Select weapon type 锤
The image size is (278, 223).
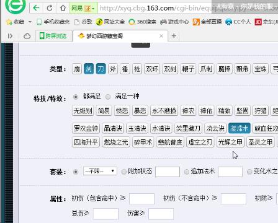click(x=125, y=69)
